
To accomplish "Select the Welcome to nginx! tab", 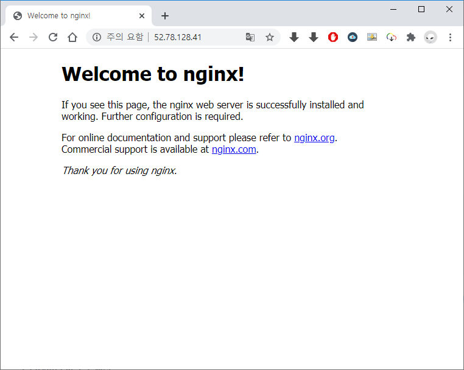I will point(79,16).
